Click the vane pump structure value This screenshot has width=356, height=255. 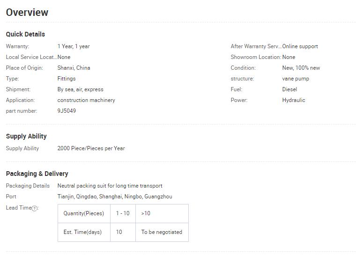[296, 79]
